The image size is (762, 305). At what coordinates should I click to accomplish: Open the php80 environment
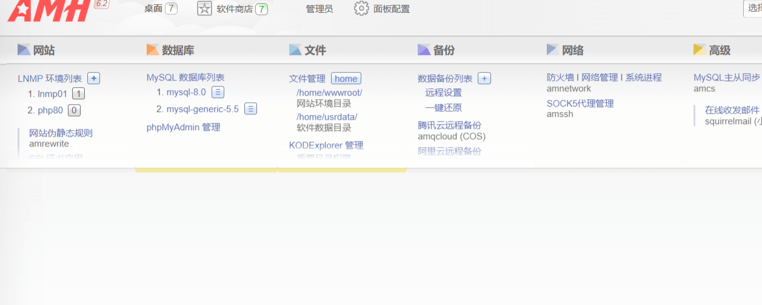(50, 110)
